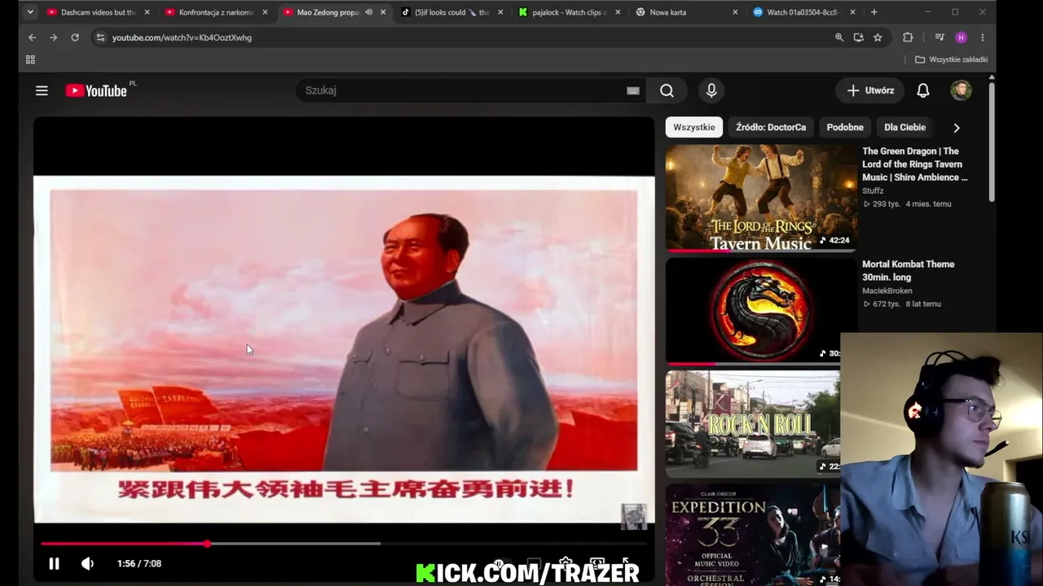This screenshot has height=586, width=1043.
Task: Click the install-app icon in the address bar
Action: (858, 37)
